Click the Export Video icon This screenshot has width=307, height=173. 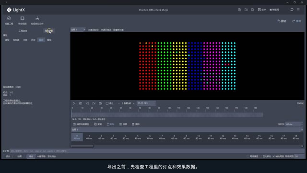pos(23,18)
